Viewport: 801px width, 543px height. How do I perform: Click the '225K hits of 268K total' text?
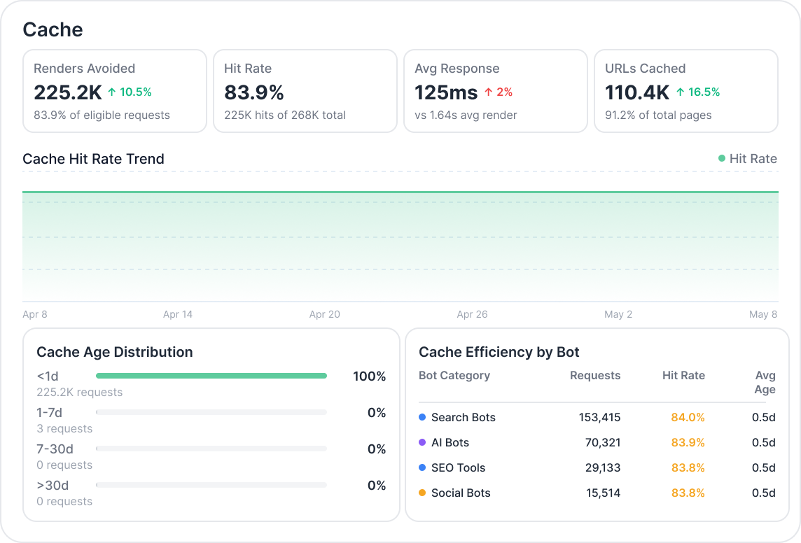(285, 115)
